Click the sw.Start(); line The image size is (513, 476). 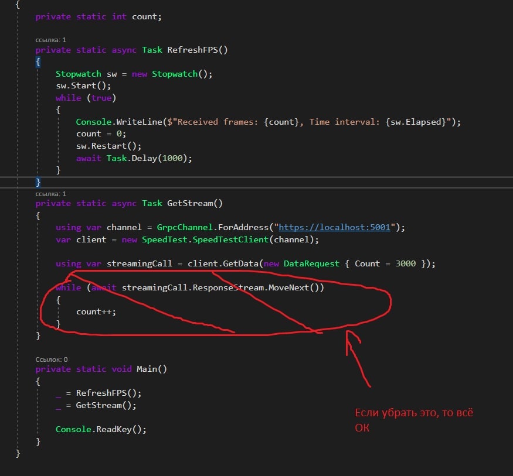[x=83, y=86]
